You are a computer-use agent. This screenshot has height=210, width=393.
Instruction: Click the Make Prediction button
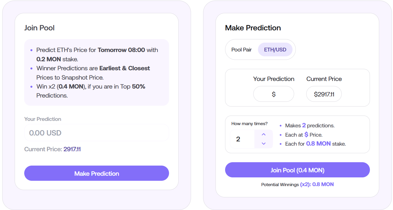[x=96, y=173]
